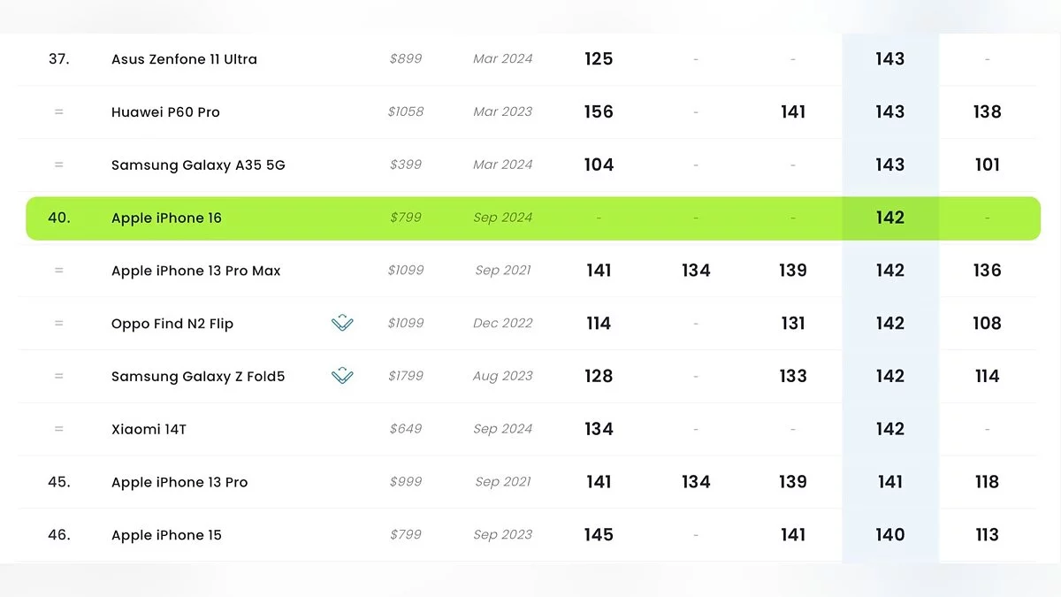This screenshot has width=1061, height=597.
Task: Click the iPhone 15 score 145
Action: point(599,535)
